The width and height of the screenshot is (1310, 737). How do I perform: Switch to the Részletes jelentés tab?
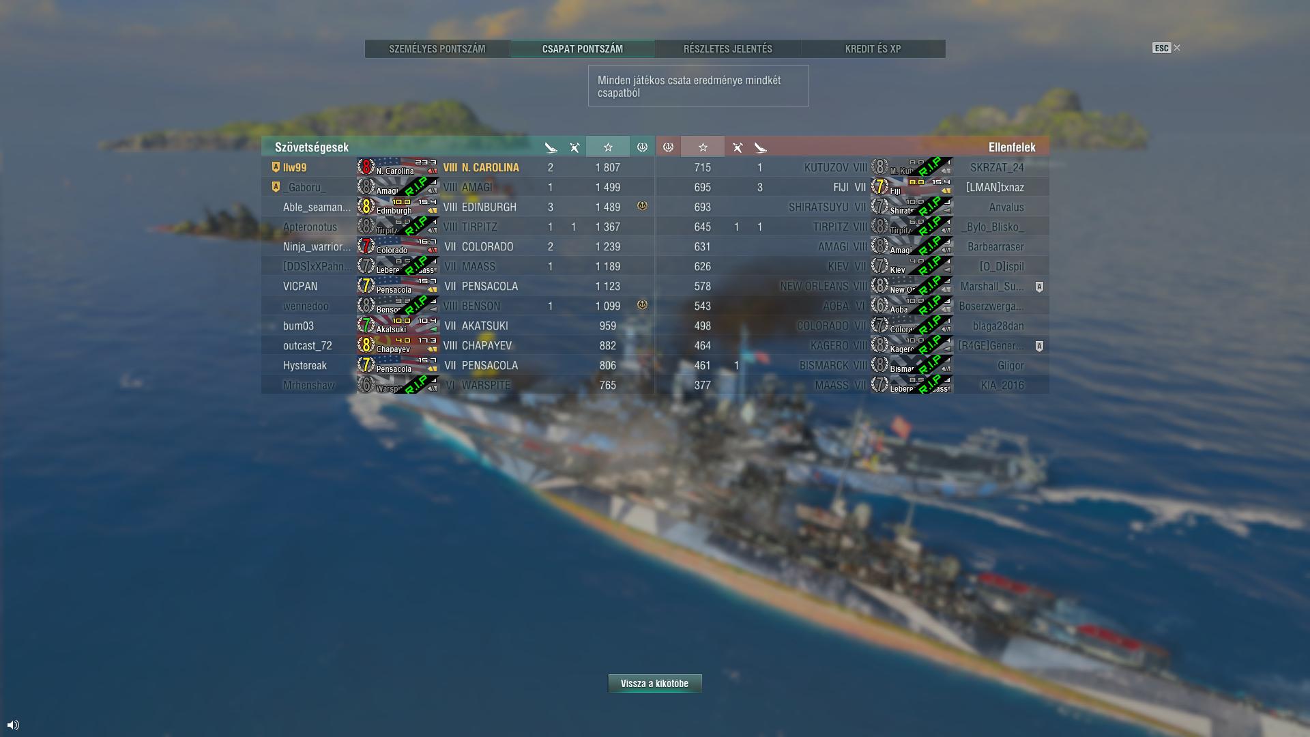(728, 48)
